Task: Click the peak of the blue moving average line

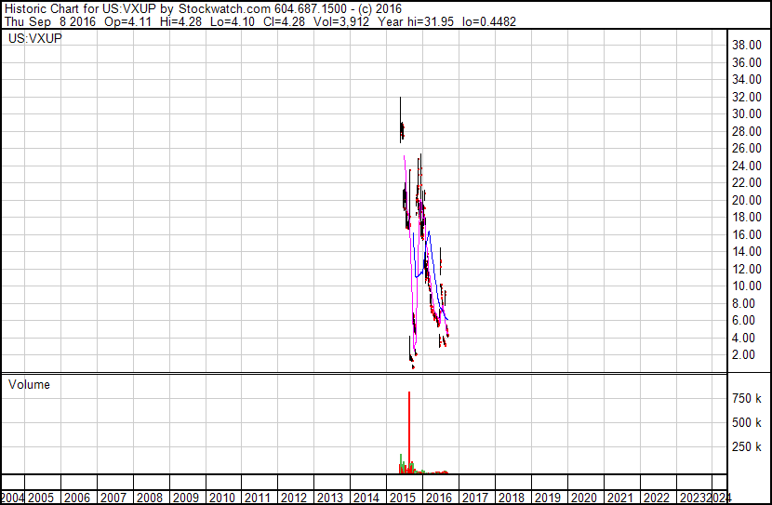Action: pyautogui.click(x=429, y=232)
